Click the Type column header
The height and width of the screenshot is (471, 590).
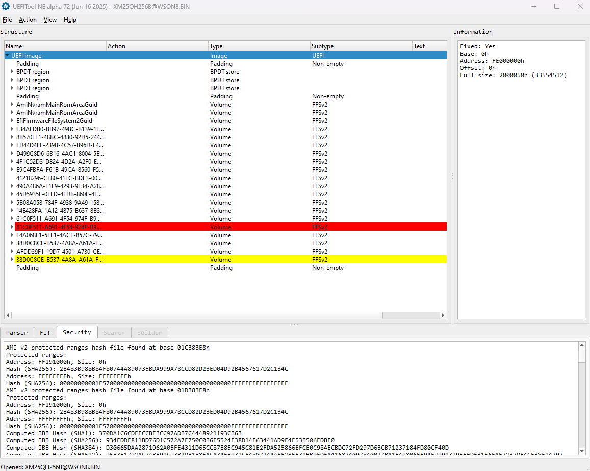(x=259, y=46)
